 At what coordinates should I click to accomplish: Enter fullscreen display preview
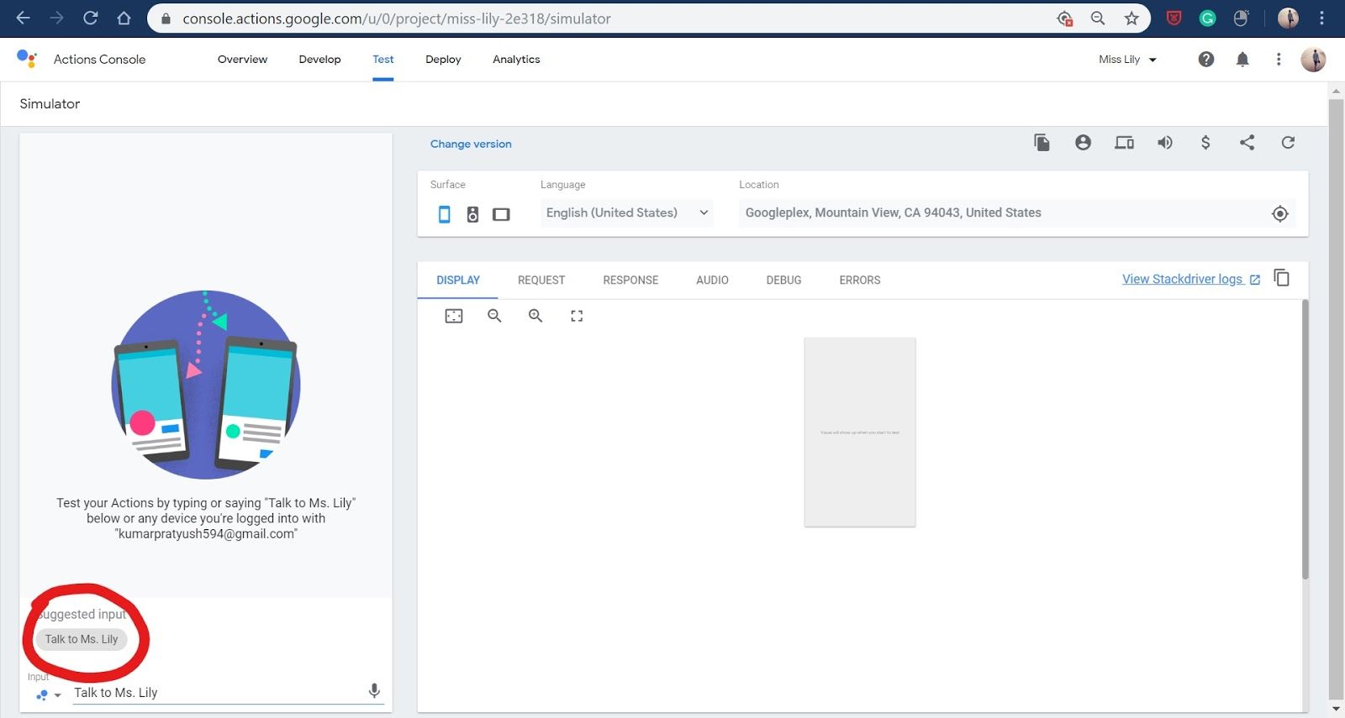pyautogui.click(x=577, y=316)
